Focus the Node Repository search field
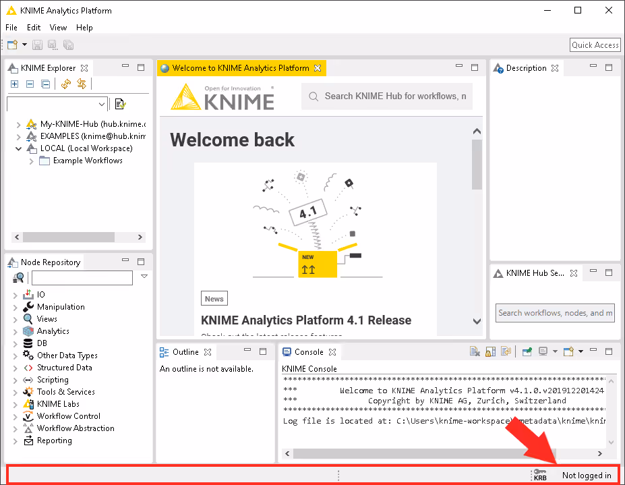Image resolution: width=625 pixels, height=485 pixels. (82, 278)
